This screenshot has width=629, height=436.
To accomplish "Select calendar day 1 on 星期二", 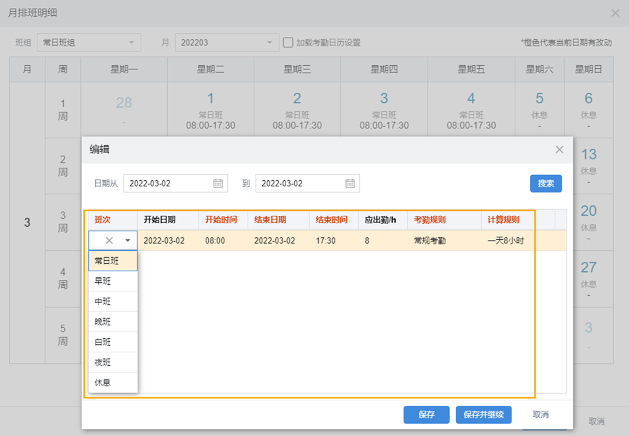I will click(x=211, y=111).
